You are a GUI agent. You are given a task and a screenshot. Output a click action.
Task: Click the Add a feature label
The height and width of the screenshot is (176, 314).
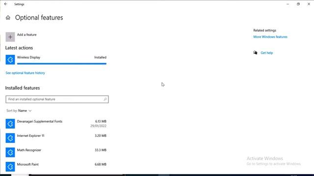pyautogui.click(x=26, y=35)
